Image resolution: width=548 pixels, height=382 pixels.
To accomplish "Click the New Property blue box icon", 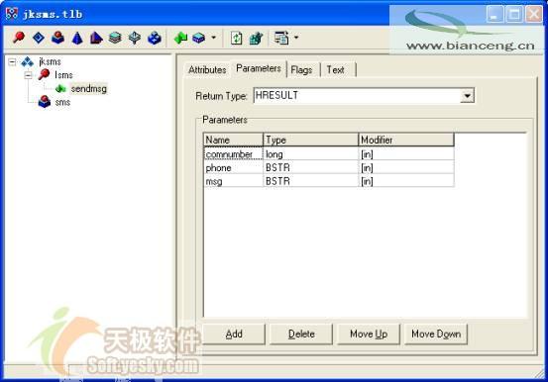I will (198, 38).
